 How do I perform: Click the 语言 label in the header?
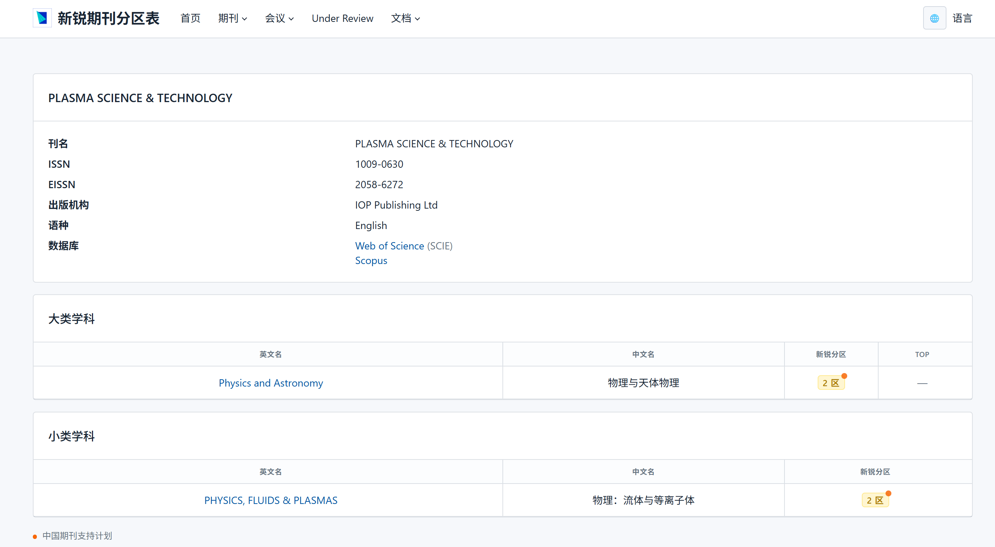(962, 18)
